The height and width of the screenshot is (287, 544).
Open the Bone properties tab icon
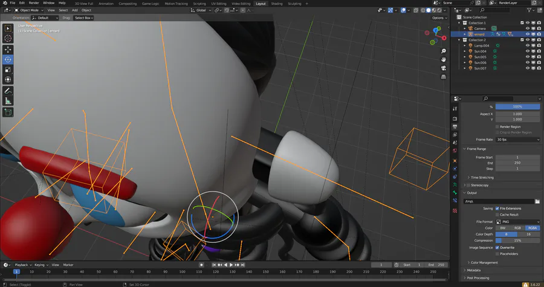tap(455, 193)
